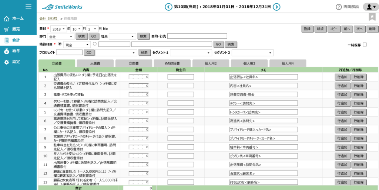Expand the 社員 dropdown
379x190 pixels.
[123, 37]
